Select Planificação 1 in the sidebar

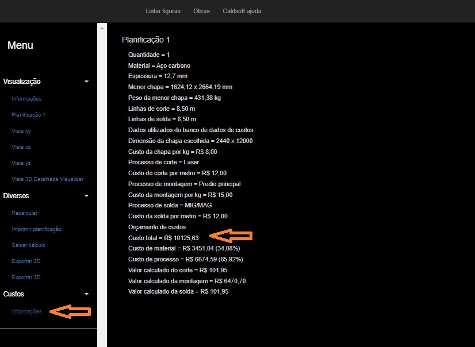pyautogui.click(x=28, y=115)
